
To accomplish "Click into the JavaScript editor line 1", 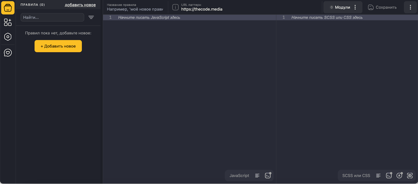I will [x=189, y=17].
